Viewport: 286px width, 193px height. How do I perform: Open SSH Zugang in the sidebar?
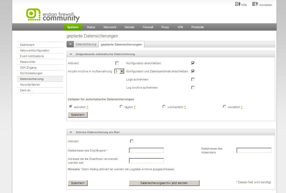coord(28,67)
